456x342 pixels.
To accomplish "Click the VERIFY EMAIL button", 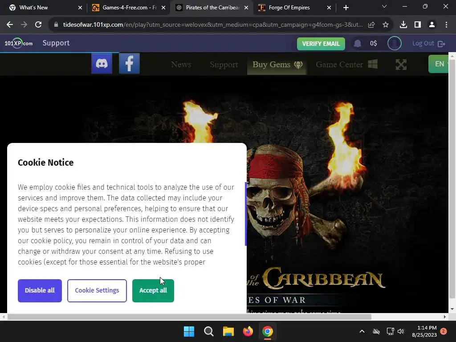I will pyautogui.click(x=321, y=44).
